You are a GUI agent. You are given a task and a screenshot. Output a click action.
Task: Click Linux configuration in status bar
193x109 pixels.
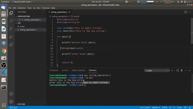179,107
